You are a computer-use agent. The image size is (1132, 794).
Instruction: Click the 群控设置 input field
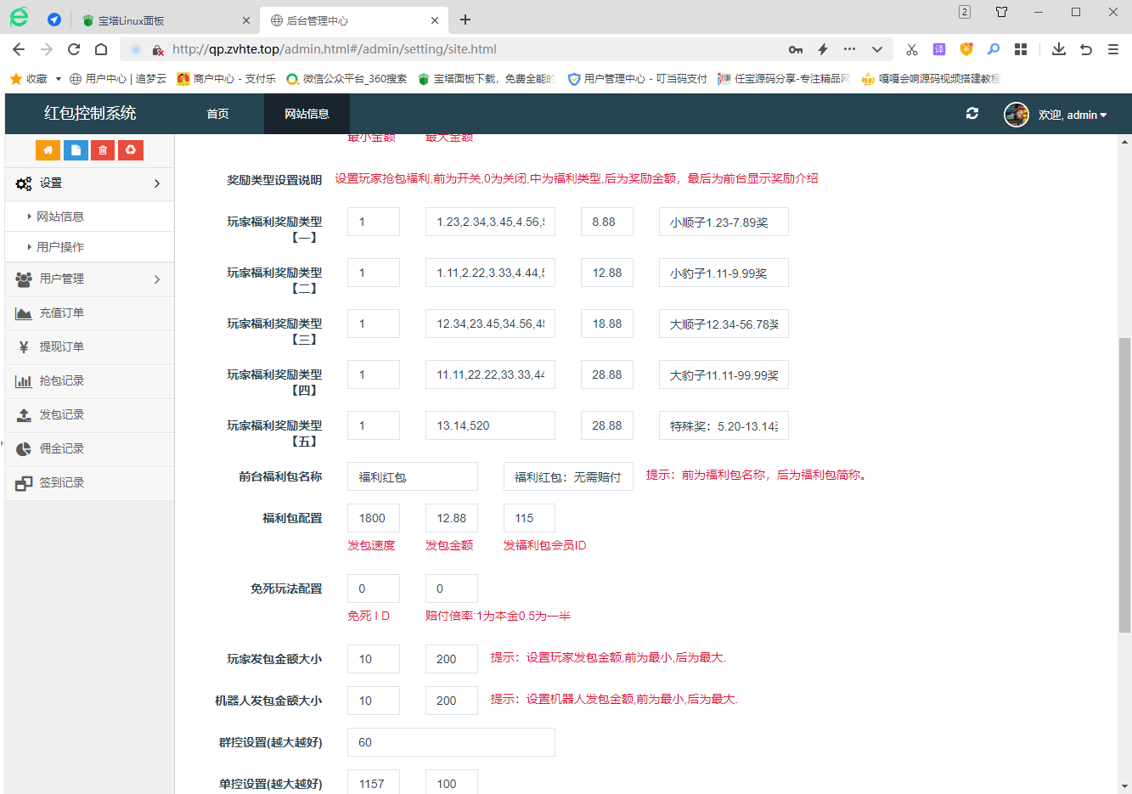(x=451, y=742)
